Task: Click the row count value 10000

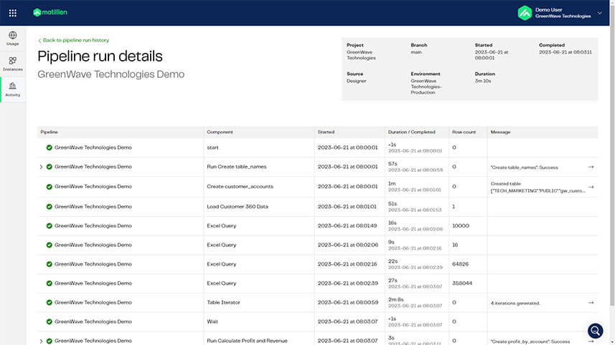Action: (461, 225)
